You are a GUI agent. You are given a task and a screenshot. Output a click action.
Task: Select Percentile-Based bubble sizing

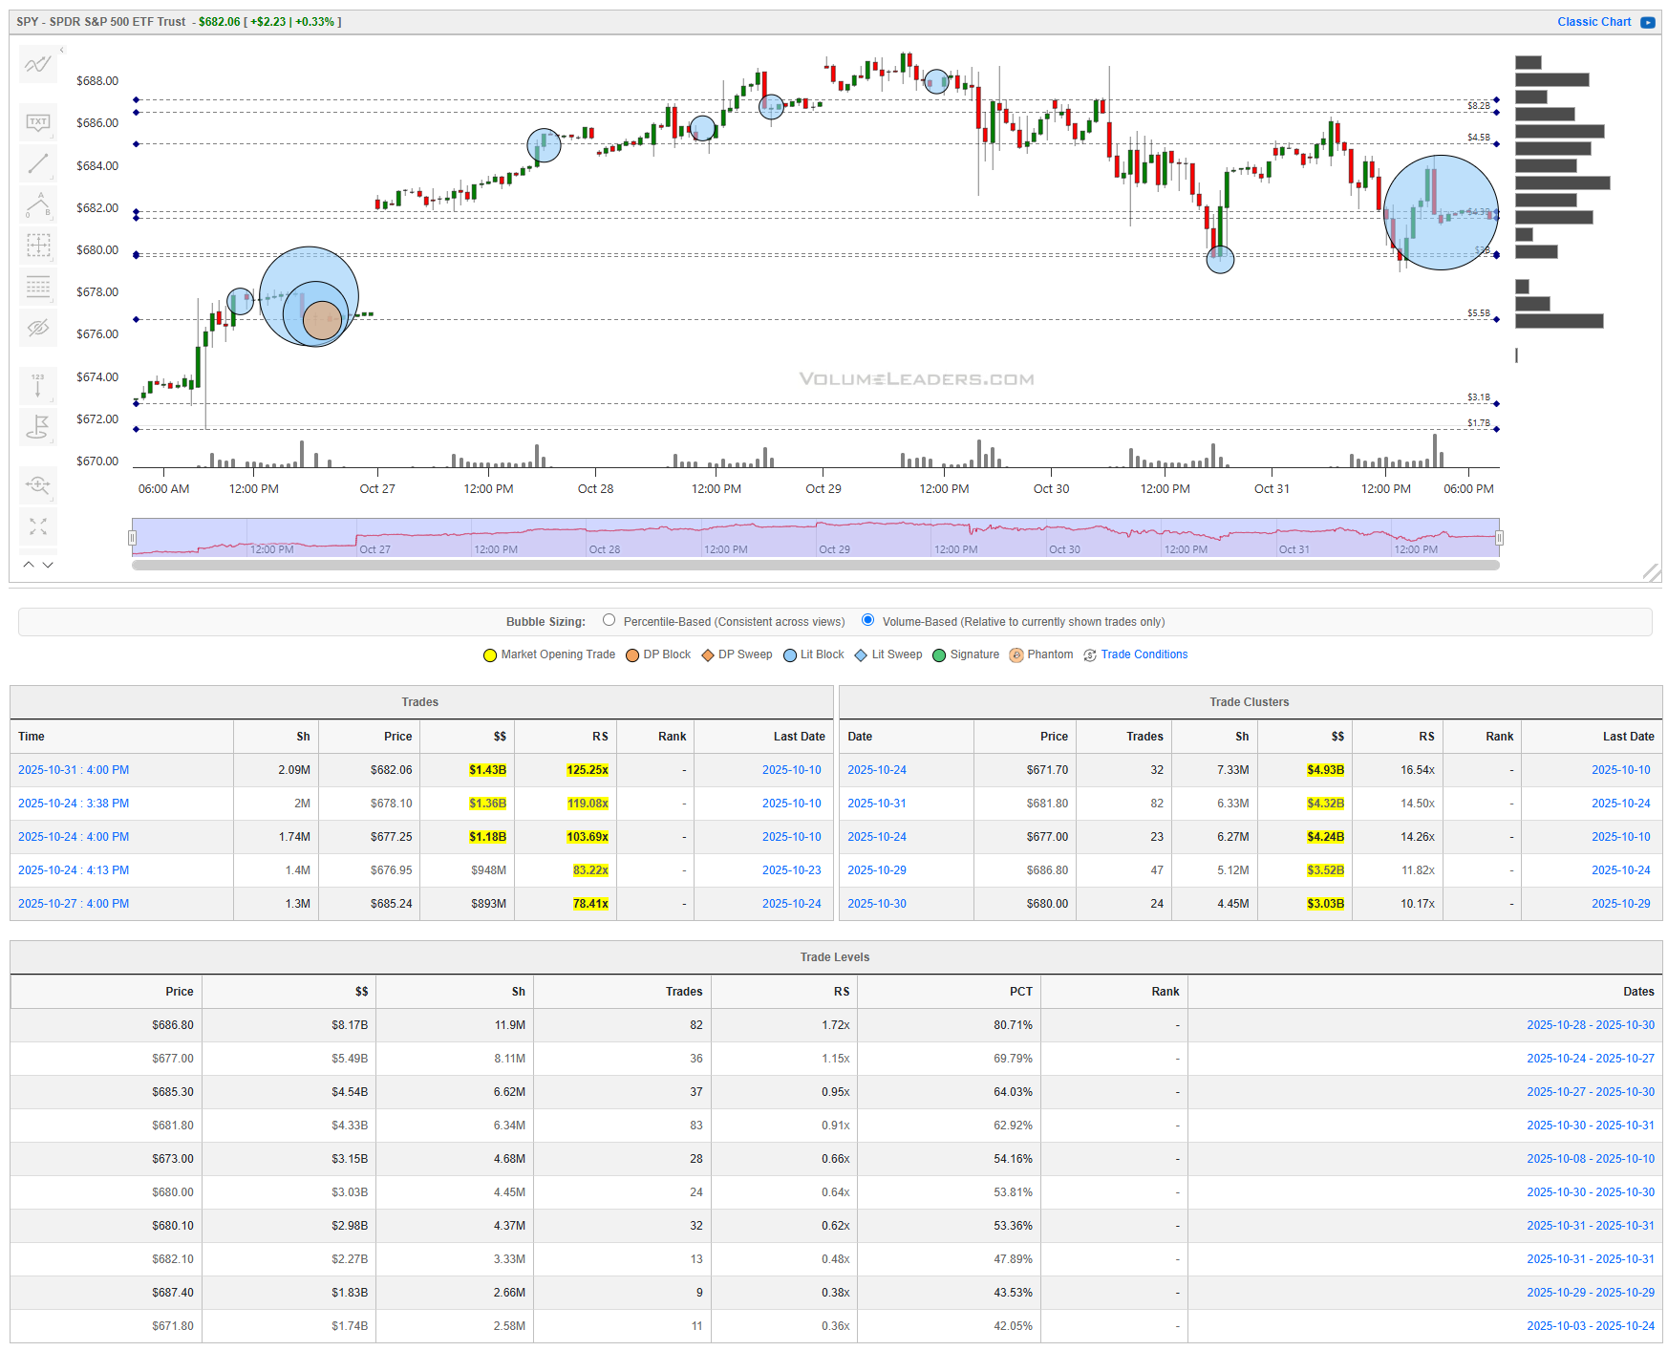609,620
